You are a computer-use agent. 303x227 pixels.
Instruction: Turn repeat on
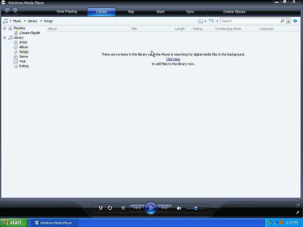(x=110, y=208)
